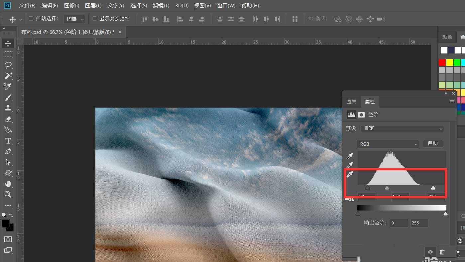Click the auto-align layers icon

click(x=295, y=19)
